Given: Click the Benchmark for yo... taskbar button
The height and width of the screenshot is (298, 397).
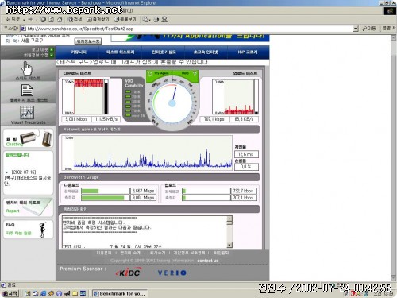Looking at the screenshot, I should coord(119,293).
